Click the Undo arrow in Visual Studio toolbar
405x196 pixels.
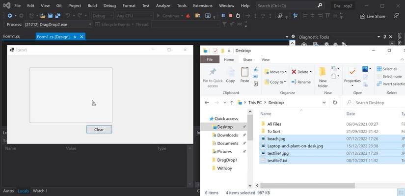click(68, 16)
